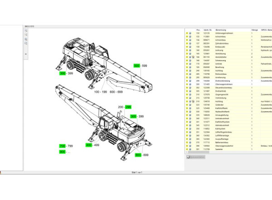Viewport: 272px width, 200px height.
Task: Click the yellow info icon for Unterwagenrahmen row
Action: click(187, 33)
